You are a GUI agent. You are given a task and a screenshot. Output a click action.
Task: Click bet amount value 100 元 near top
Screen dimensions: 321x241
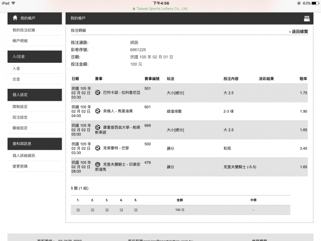point(136,64)
